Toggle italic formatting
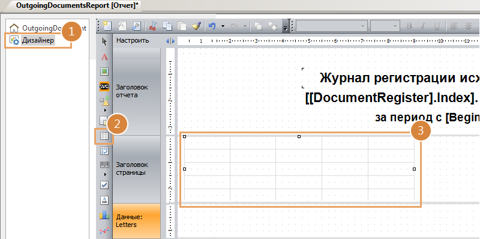This screenshot has width=480, height=239. (423, 26)
